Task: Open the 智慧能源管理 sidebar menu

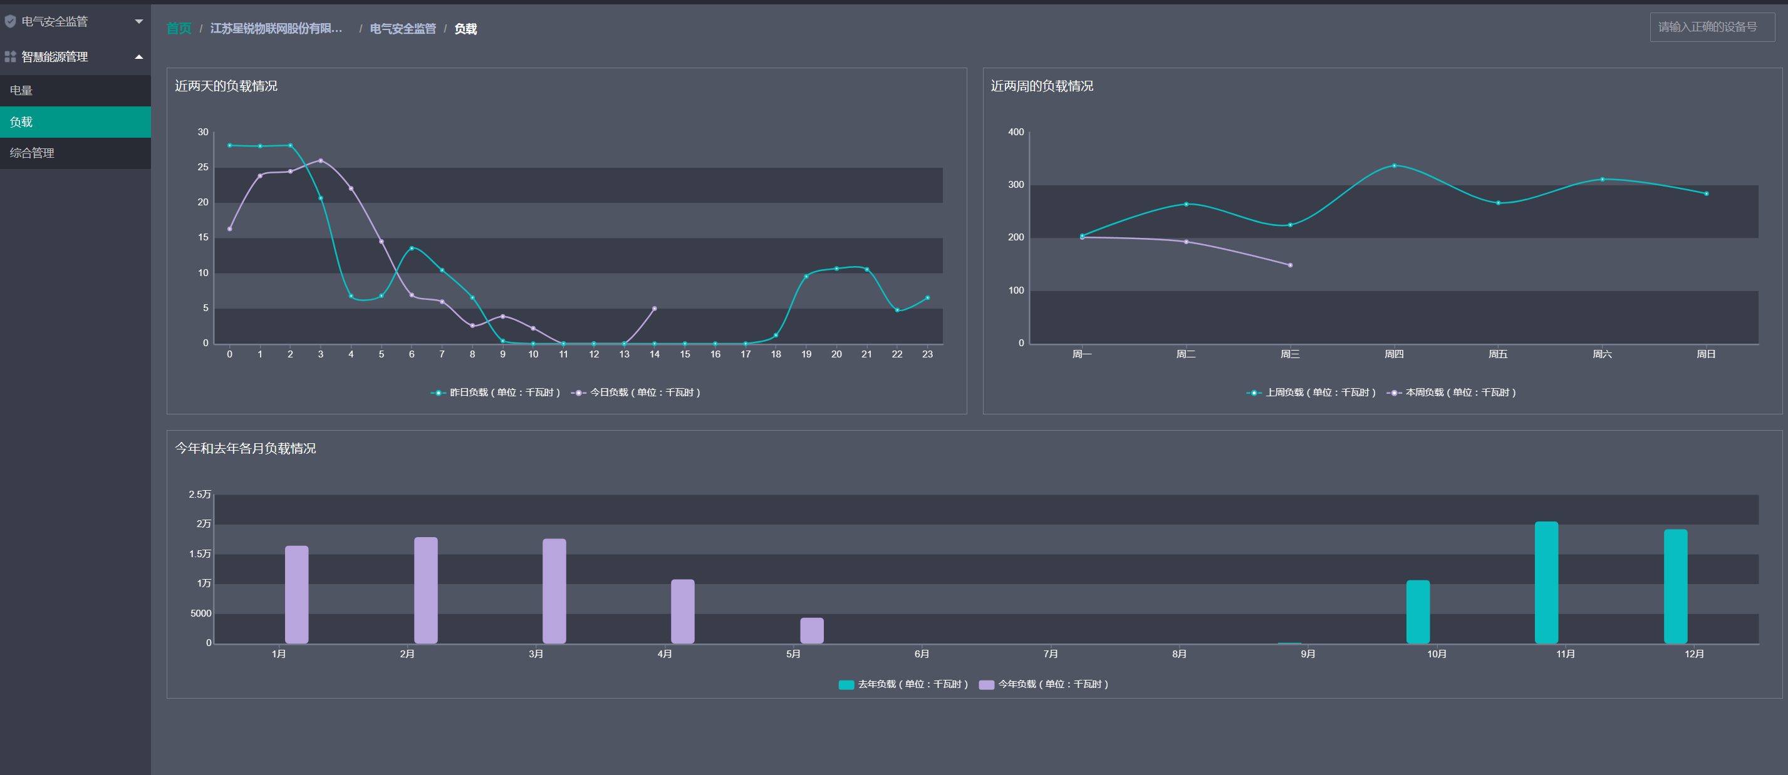Action: click(75, 57)
